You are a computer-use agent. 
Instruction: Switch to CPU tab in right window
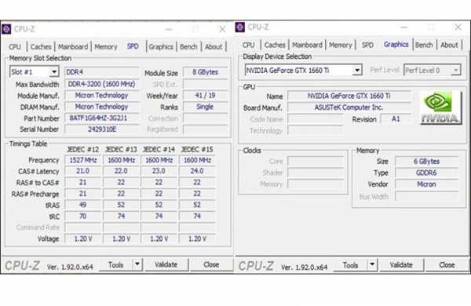(248, 46)
